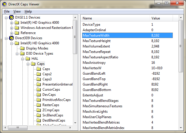Click folder icon beside Windows Advanced Rasterization
The width and height of the screenshot is (186, 133).
pos(17,28)
